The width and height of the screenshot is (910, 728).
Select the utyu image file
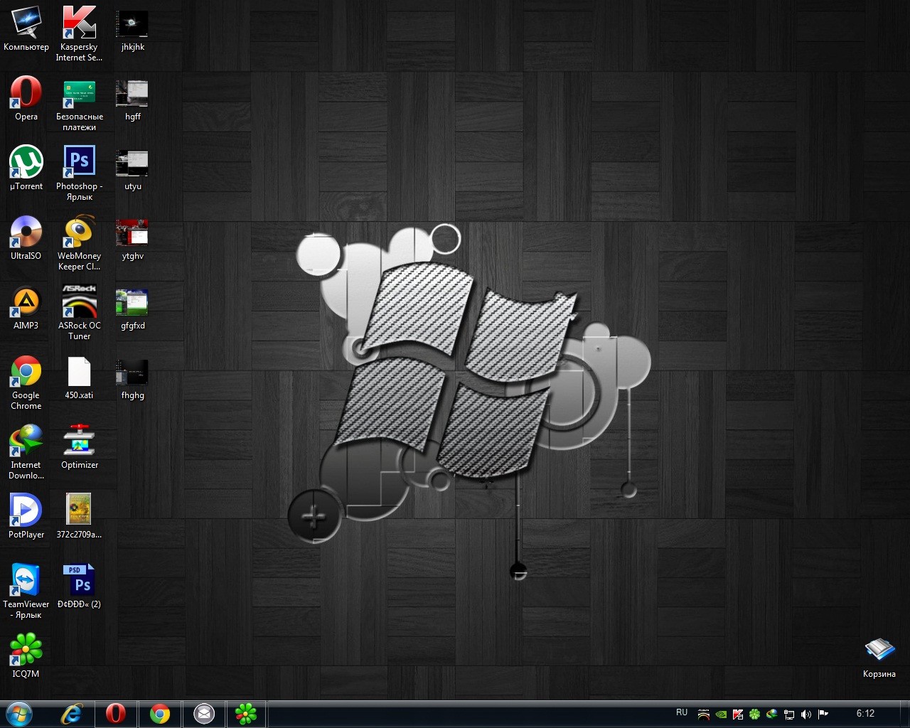132,169
